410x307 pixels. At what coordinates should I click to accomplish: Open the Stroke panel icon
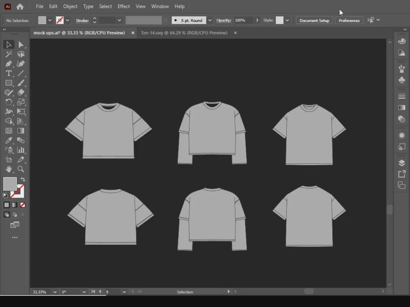[x=402, y=96]
